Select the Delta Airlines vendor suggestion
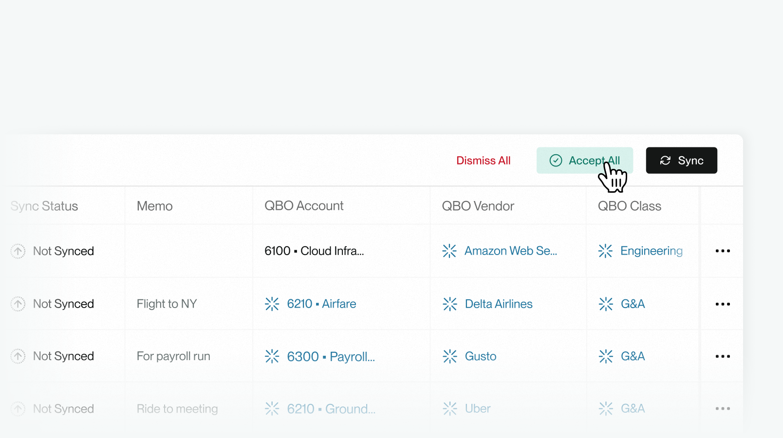Image resolution: width=783 pixels, height=438 pixels. pos(499,304)
